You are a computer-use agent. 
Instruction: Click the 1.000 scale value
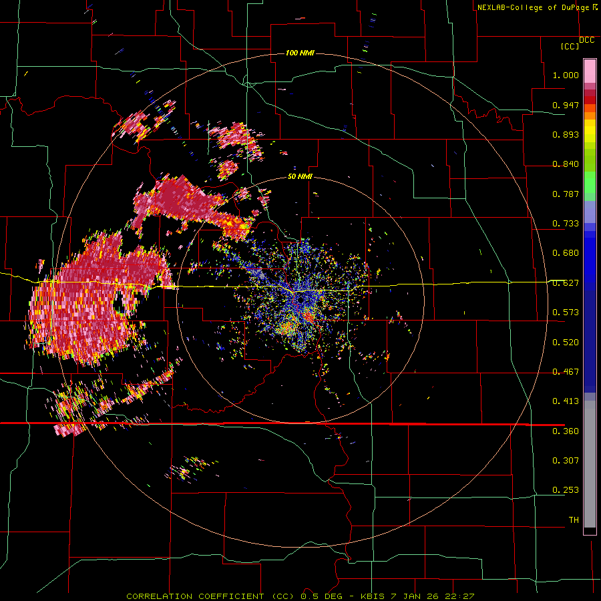click(x=566, y=75)
